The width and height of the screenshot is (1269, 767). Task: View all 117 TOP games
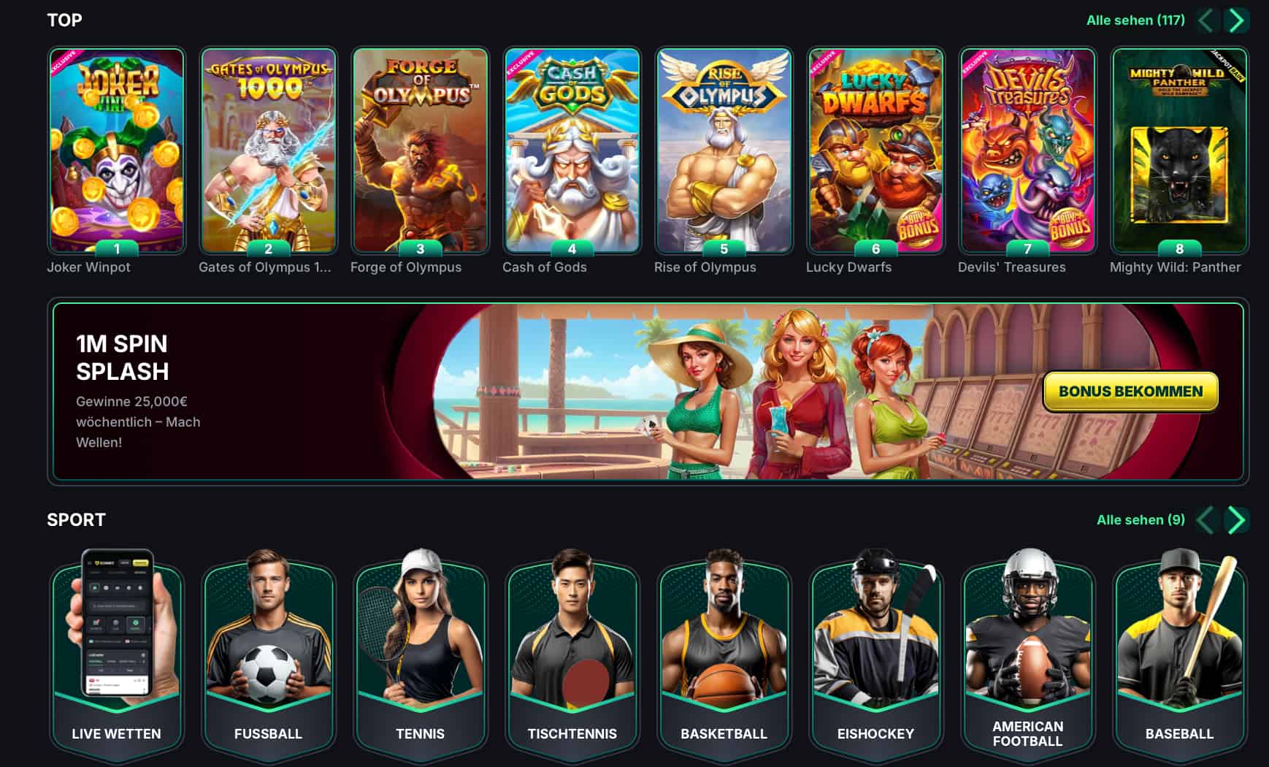tap(1135, 20)
